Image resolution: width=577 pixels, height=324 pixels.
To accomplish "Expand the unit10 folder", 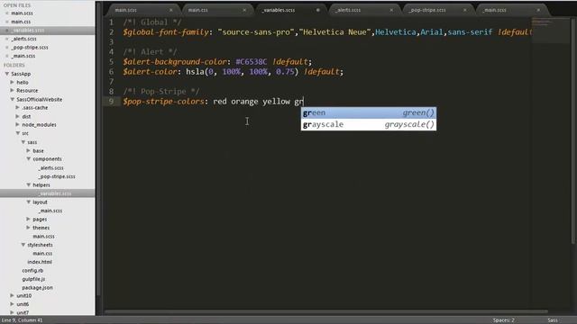I will coord(12,296).
